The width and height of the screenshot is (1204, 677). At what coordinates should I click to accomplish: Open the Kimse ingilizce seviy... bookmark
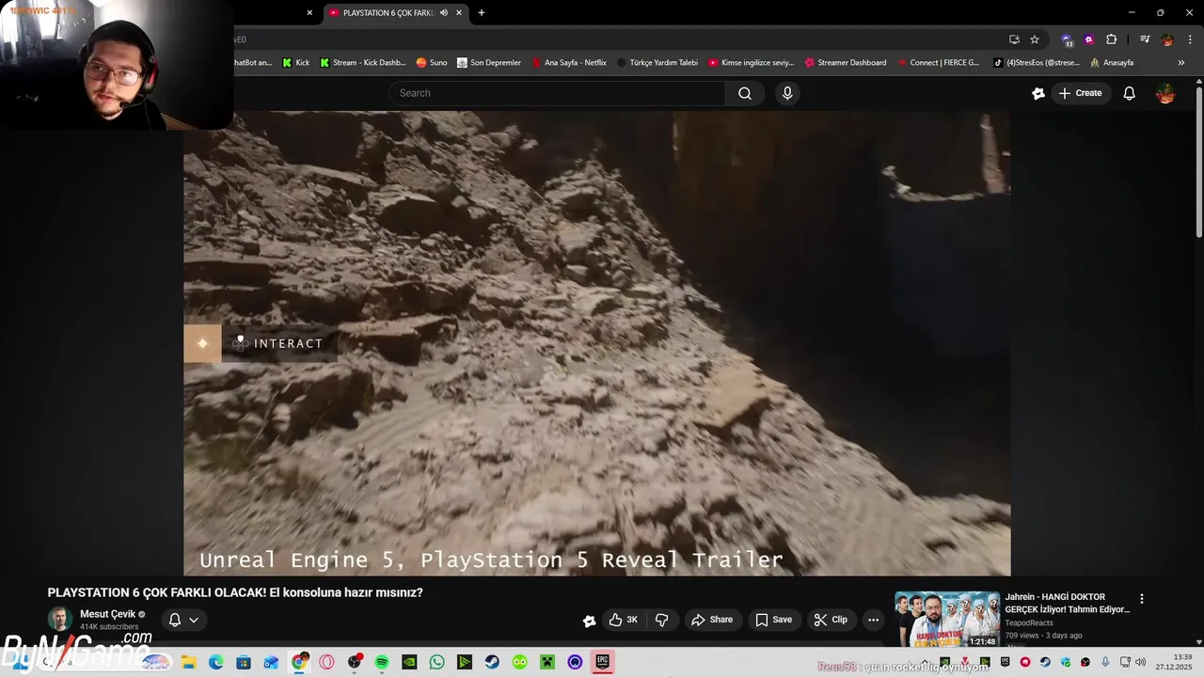[x=751, y=63]
